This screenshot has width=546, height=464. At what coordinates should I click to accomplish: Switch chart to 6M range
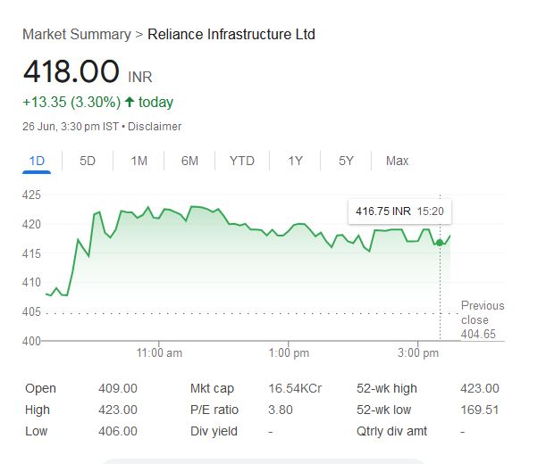coord(189,161)
